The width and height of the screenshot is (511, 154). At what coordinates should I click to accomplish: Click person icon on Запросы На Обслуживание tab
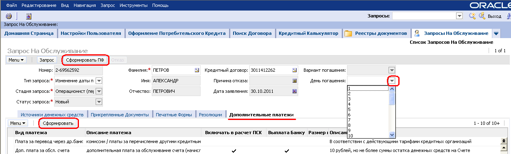pos(417,33)
